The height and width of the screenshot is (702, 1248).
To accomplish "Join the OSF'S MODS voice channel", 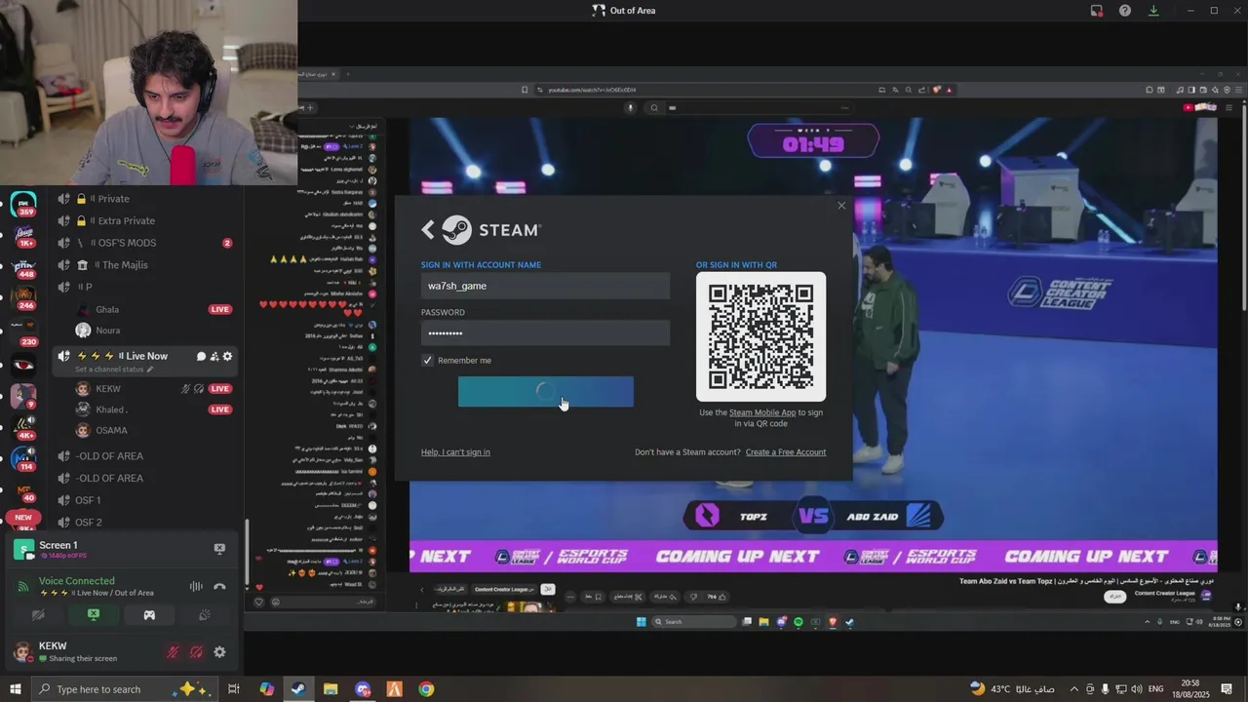I will [x=146, y=243].
